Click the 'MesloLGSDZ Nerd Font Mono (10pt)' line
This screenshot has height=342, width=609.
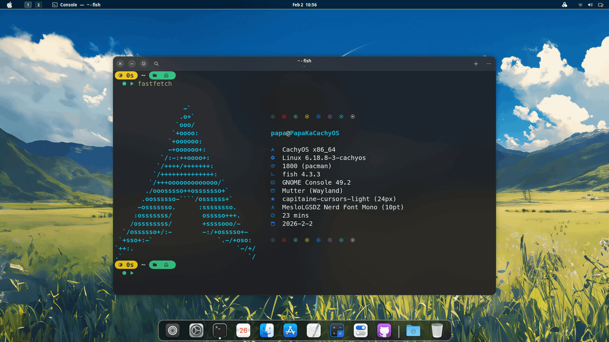pos(343,207)
